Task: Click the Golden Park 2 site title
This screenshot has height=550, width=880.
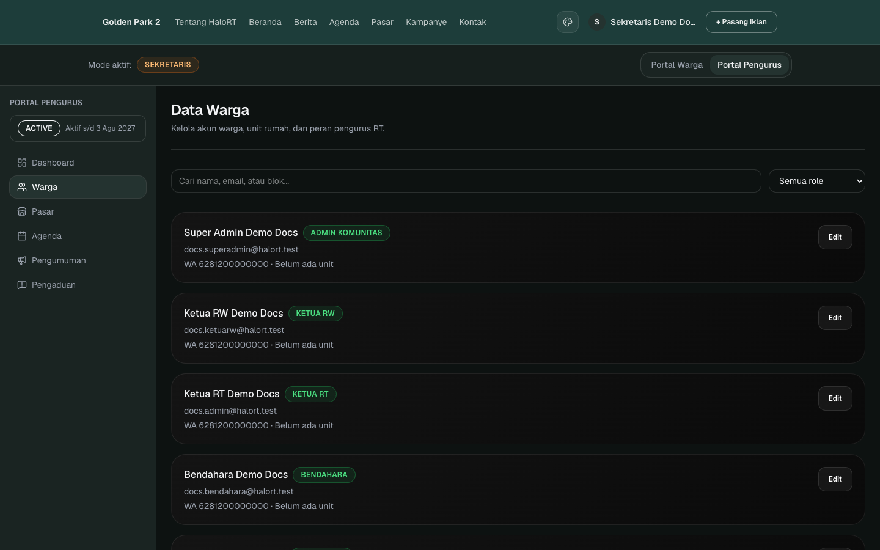Action: click(131, 22)
